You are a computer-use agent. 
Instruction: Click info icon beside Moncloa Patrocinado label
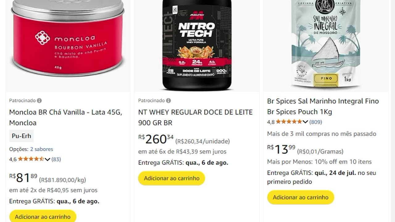coord(39,101)
